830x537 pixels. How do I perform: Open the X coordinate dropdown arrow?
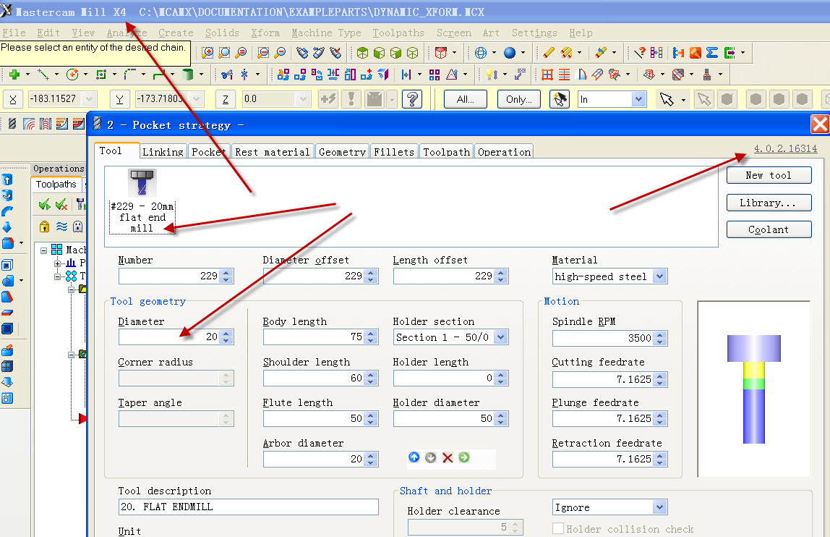(x=89, y=98)
